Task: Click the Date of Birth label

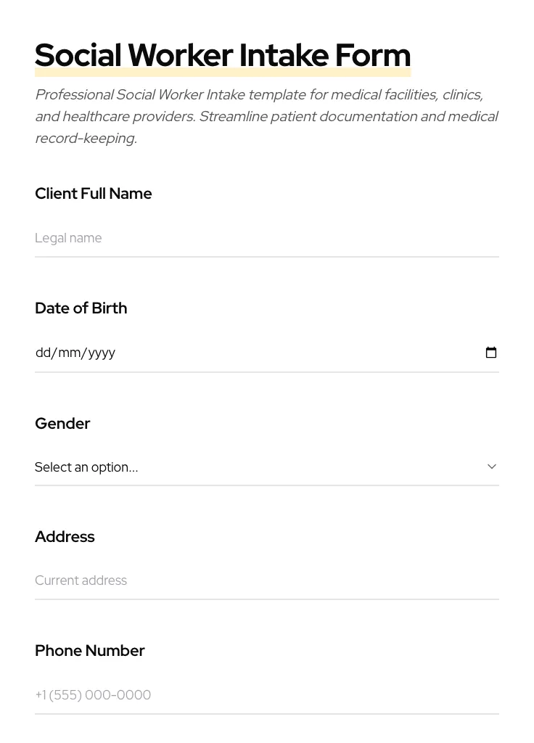Action: pyautogui.click(x=81, y=308)
